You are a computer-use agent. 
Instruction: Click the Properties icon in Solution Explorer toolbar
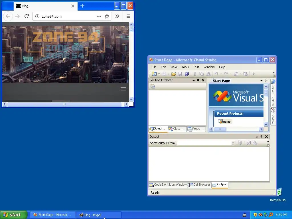[x=153, y=86]
